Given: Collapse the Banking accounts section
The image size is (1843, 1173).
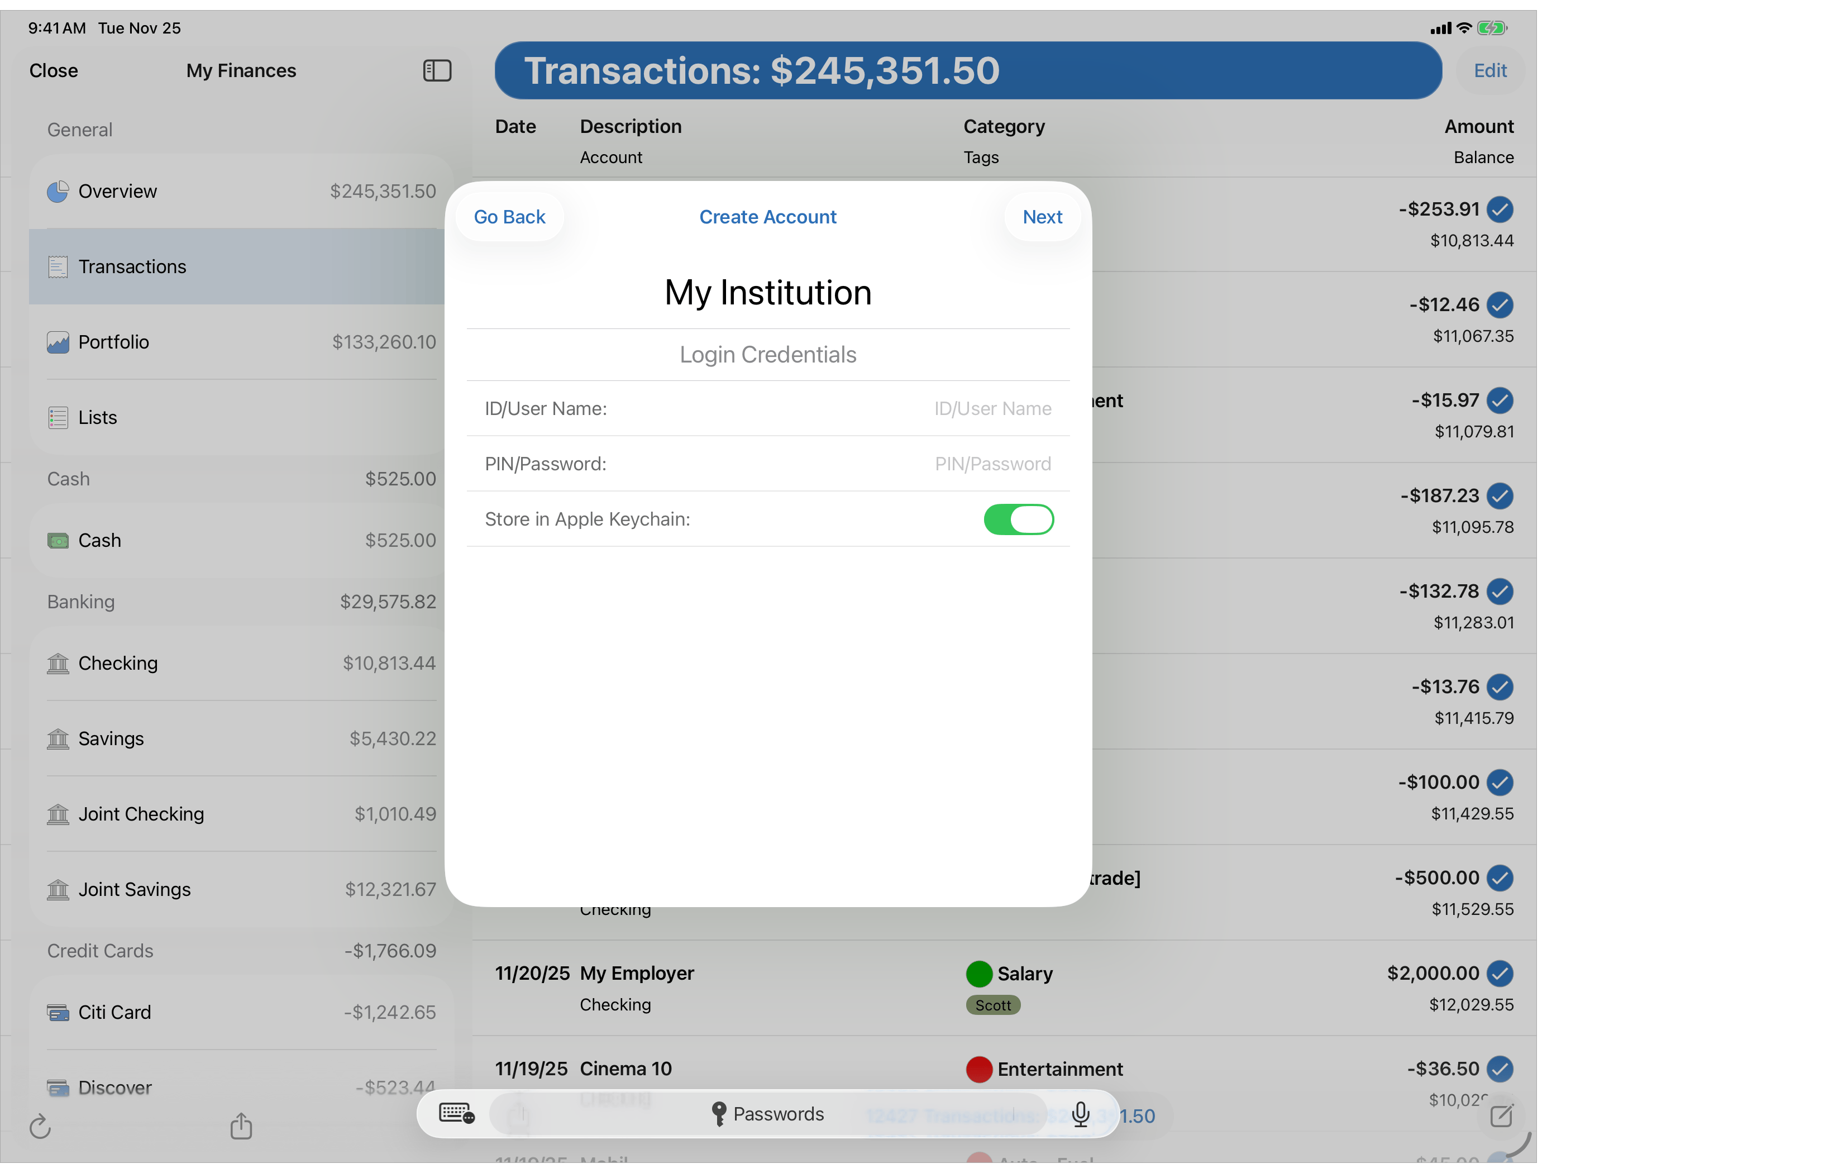Looking at the screenshot, I should click(80, 602).
